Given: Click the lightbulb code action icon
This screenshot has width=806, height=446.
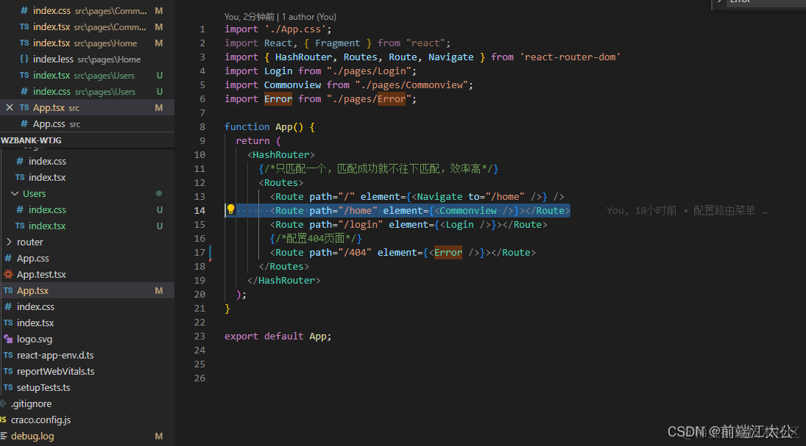Looking at the screenshot, I should point(231,209).
